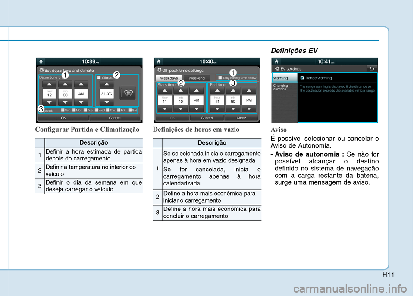The height and width of the screenshot is (296, 414).
Task: Check the Fri repeat day
Action: click(x=119, y=110)
